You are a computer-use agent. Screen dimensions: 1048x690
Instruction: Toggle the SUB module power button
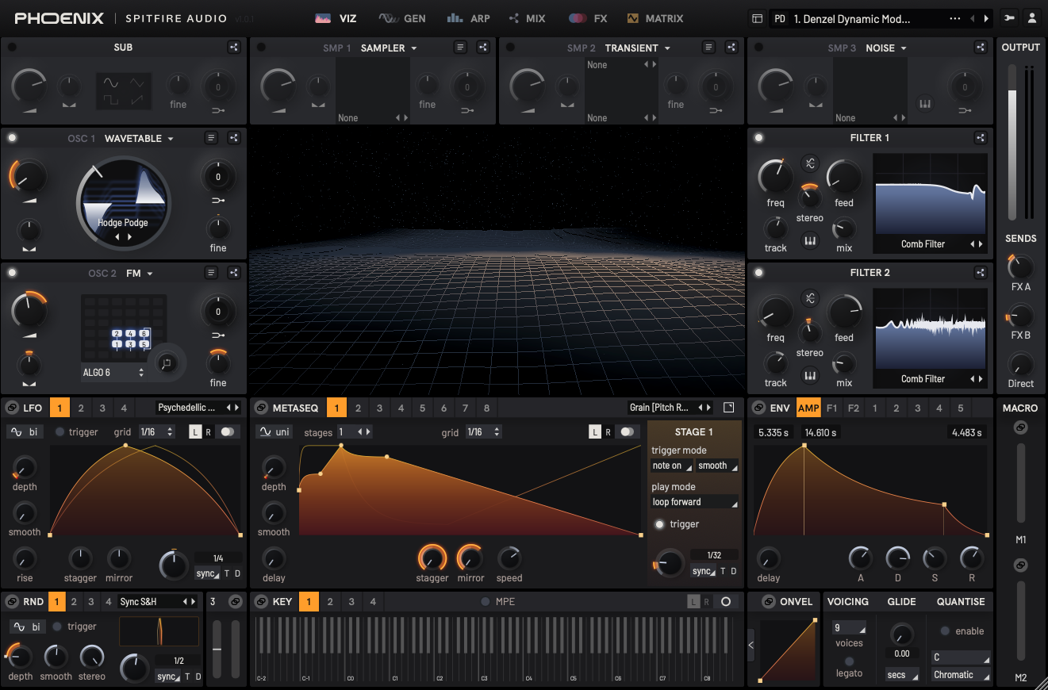click(12, 48)
